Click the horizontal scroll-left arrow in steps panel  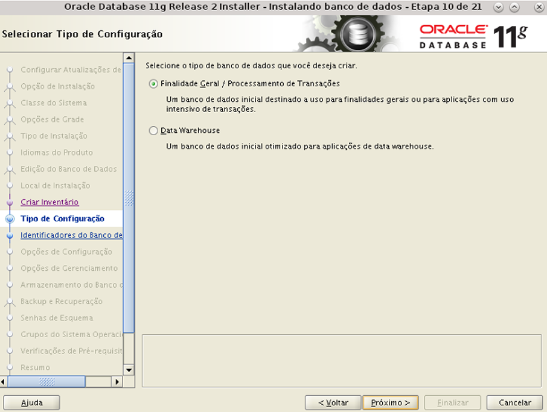tap(3, 382)
